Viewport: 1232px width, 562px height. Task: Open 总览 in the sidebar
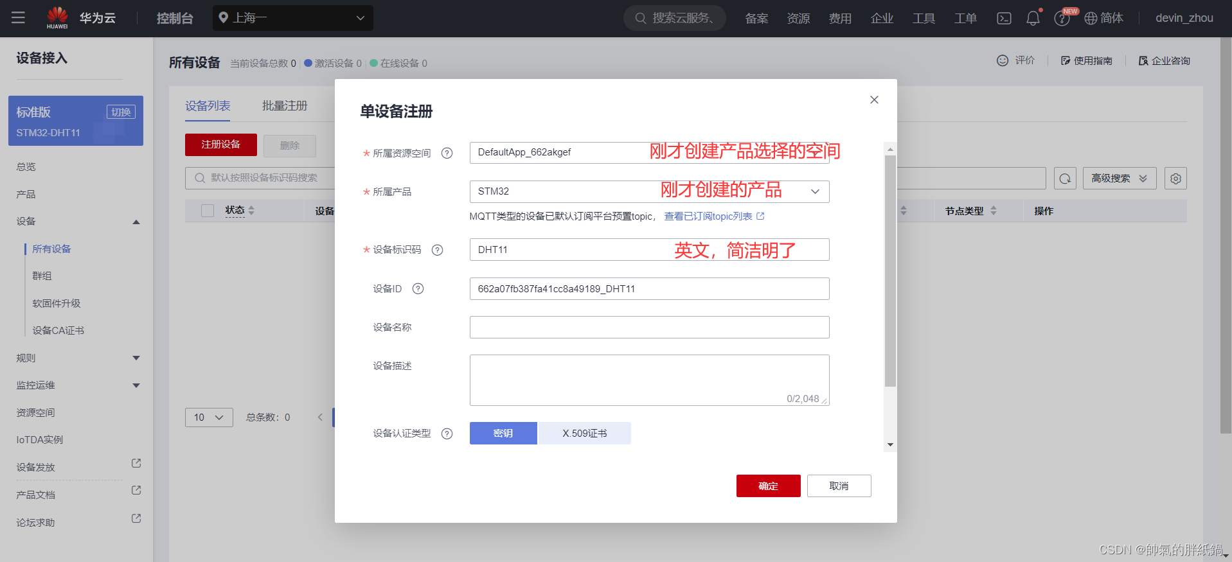pyautogui.click(x=26, y=167)
